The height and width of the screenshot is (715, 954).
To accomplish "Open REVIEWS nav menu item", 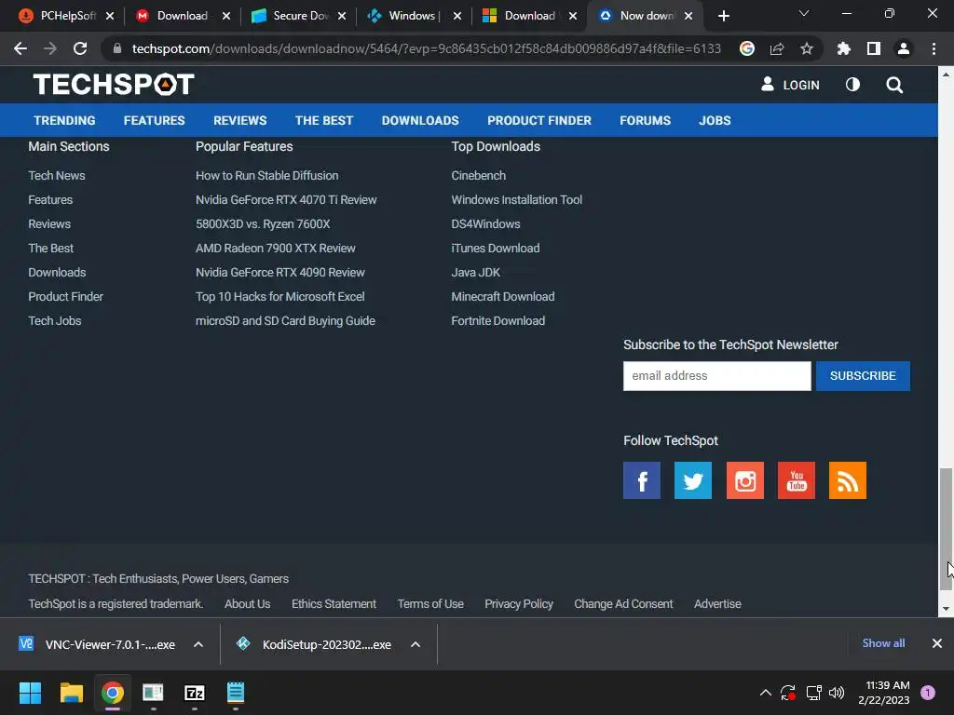I will pos(239,120).
